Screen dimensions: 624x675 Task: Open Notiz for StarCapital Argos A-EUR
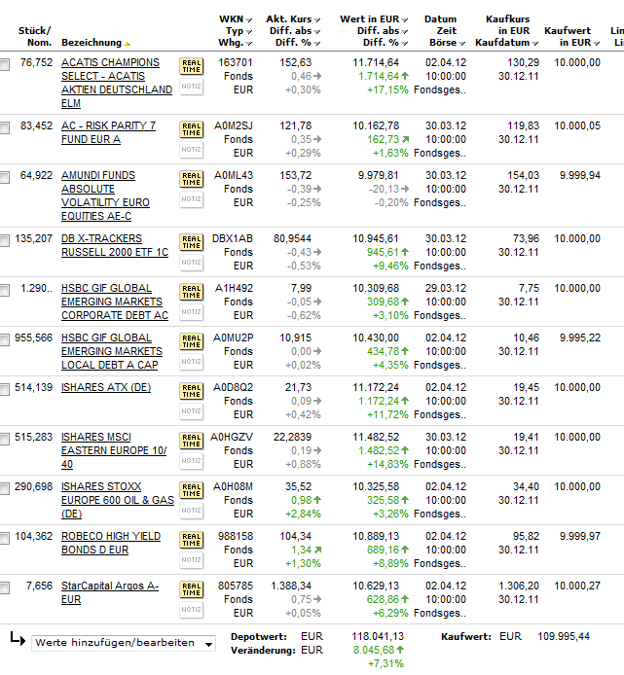pos(192,610)
